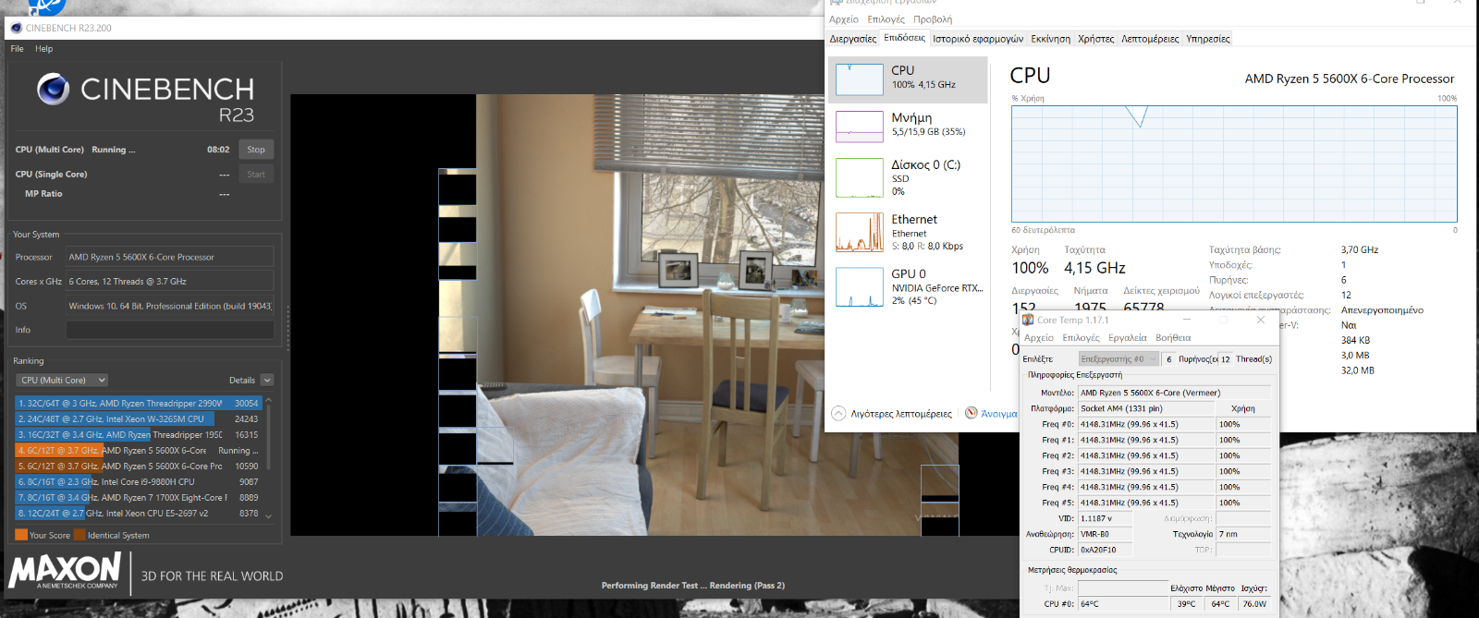Viewport: 1479px width, 618px height.
Task: Select ranking row Intel Core i9-9880H
Action: 139,482
